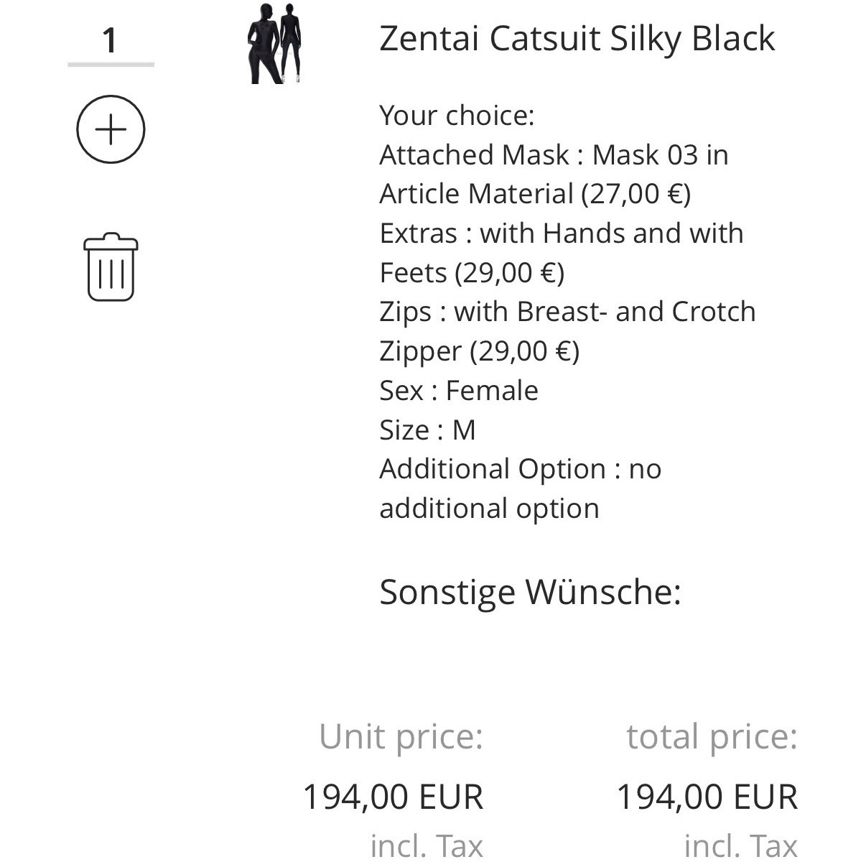This screenshot has width=866, height=867.
Task: Click the total price label
Action: (712, 737)
